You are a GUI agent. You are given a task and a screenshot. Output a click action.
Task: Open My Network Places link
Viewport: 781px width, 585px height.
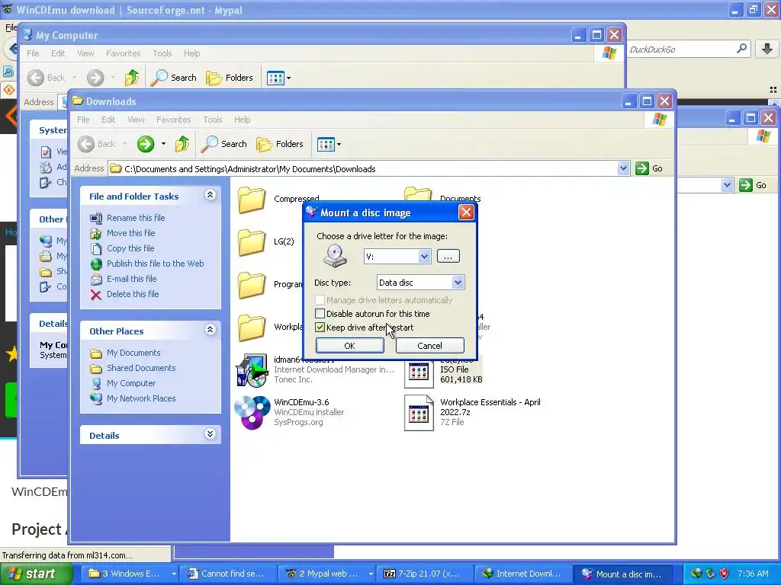tap(141, 398)
